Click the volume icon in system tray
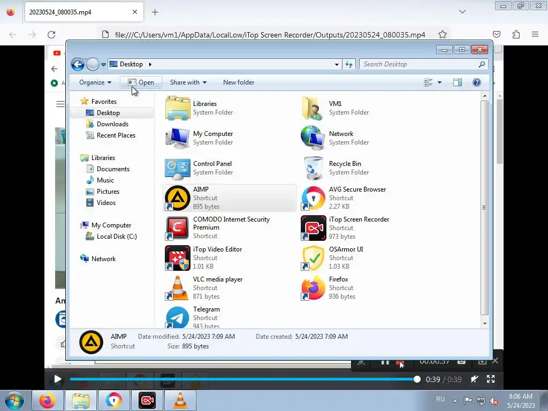This screenshot has height=411, width=548. 494,401
